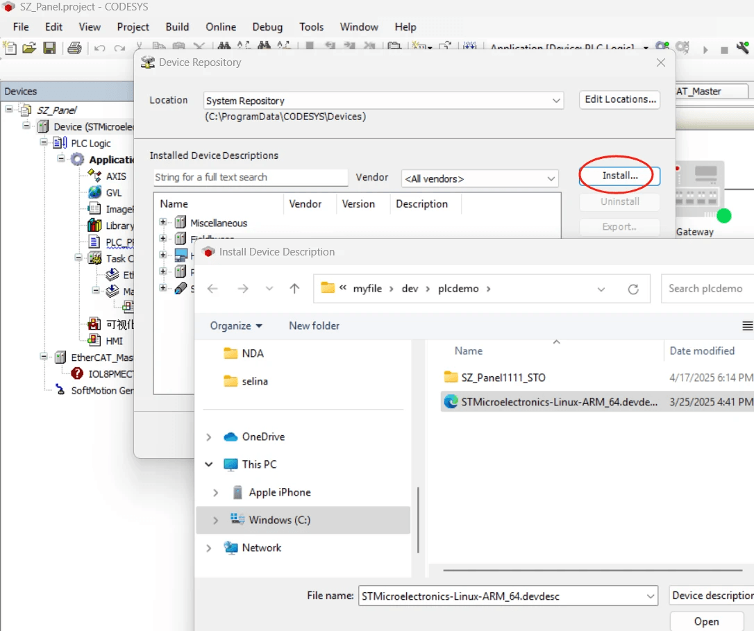Viewport: 754px width, 631px height.
Task: Open the Build menu
Action: coord(177,27)
